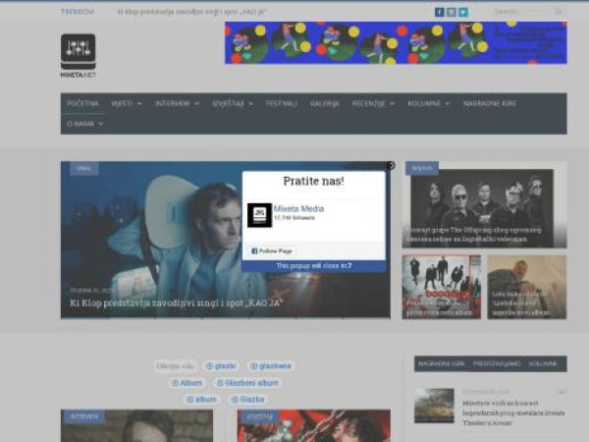
Task: Click the Interview category tag on article
Action: click(x=84, y=416)
